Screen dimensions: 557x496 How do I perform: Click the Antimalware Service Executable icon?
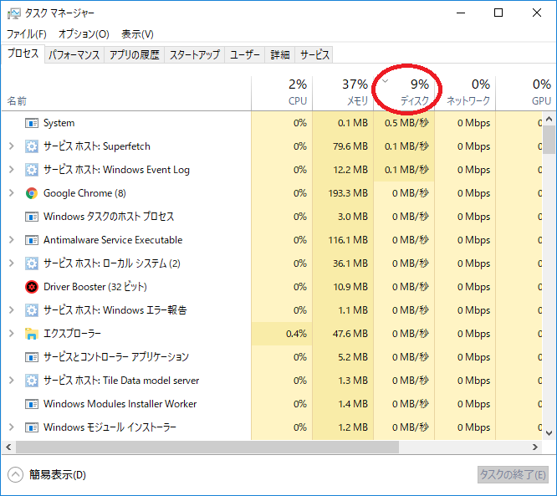pyautogui.click(x=32, y=240)
